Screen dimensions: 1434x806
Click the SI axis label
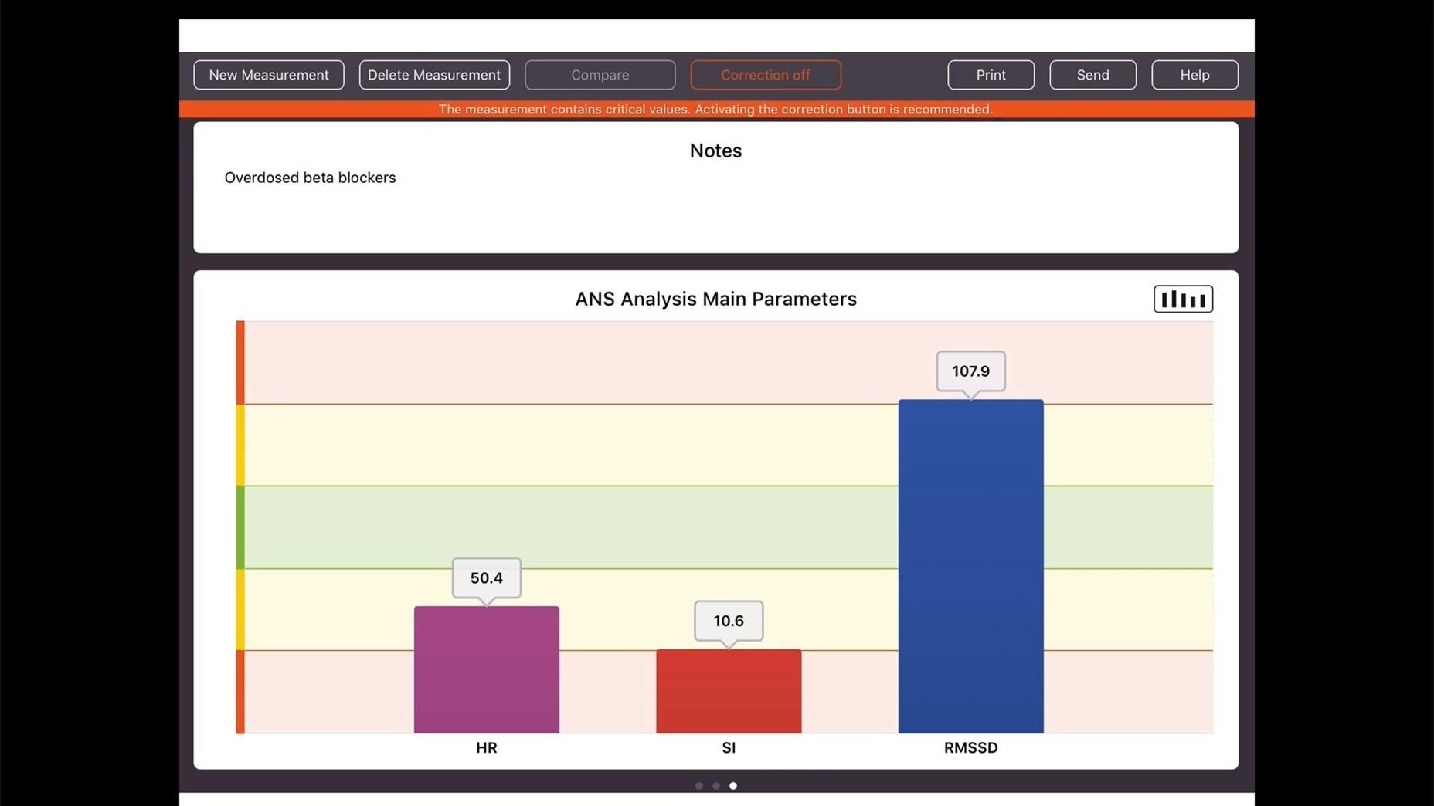point(729,747)
